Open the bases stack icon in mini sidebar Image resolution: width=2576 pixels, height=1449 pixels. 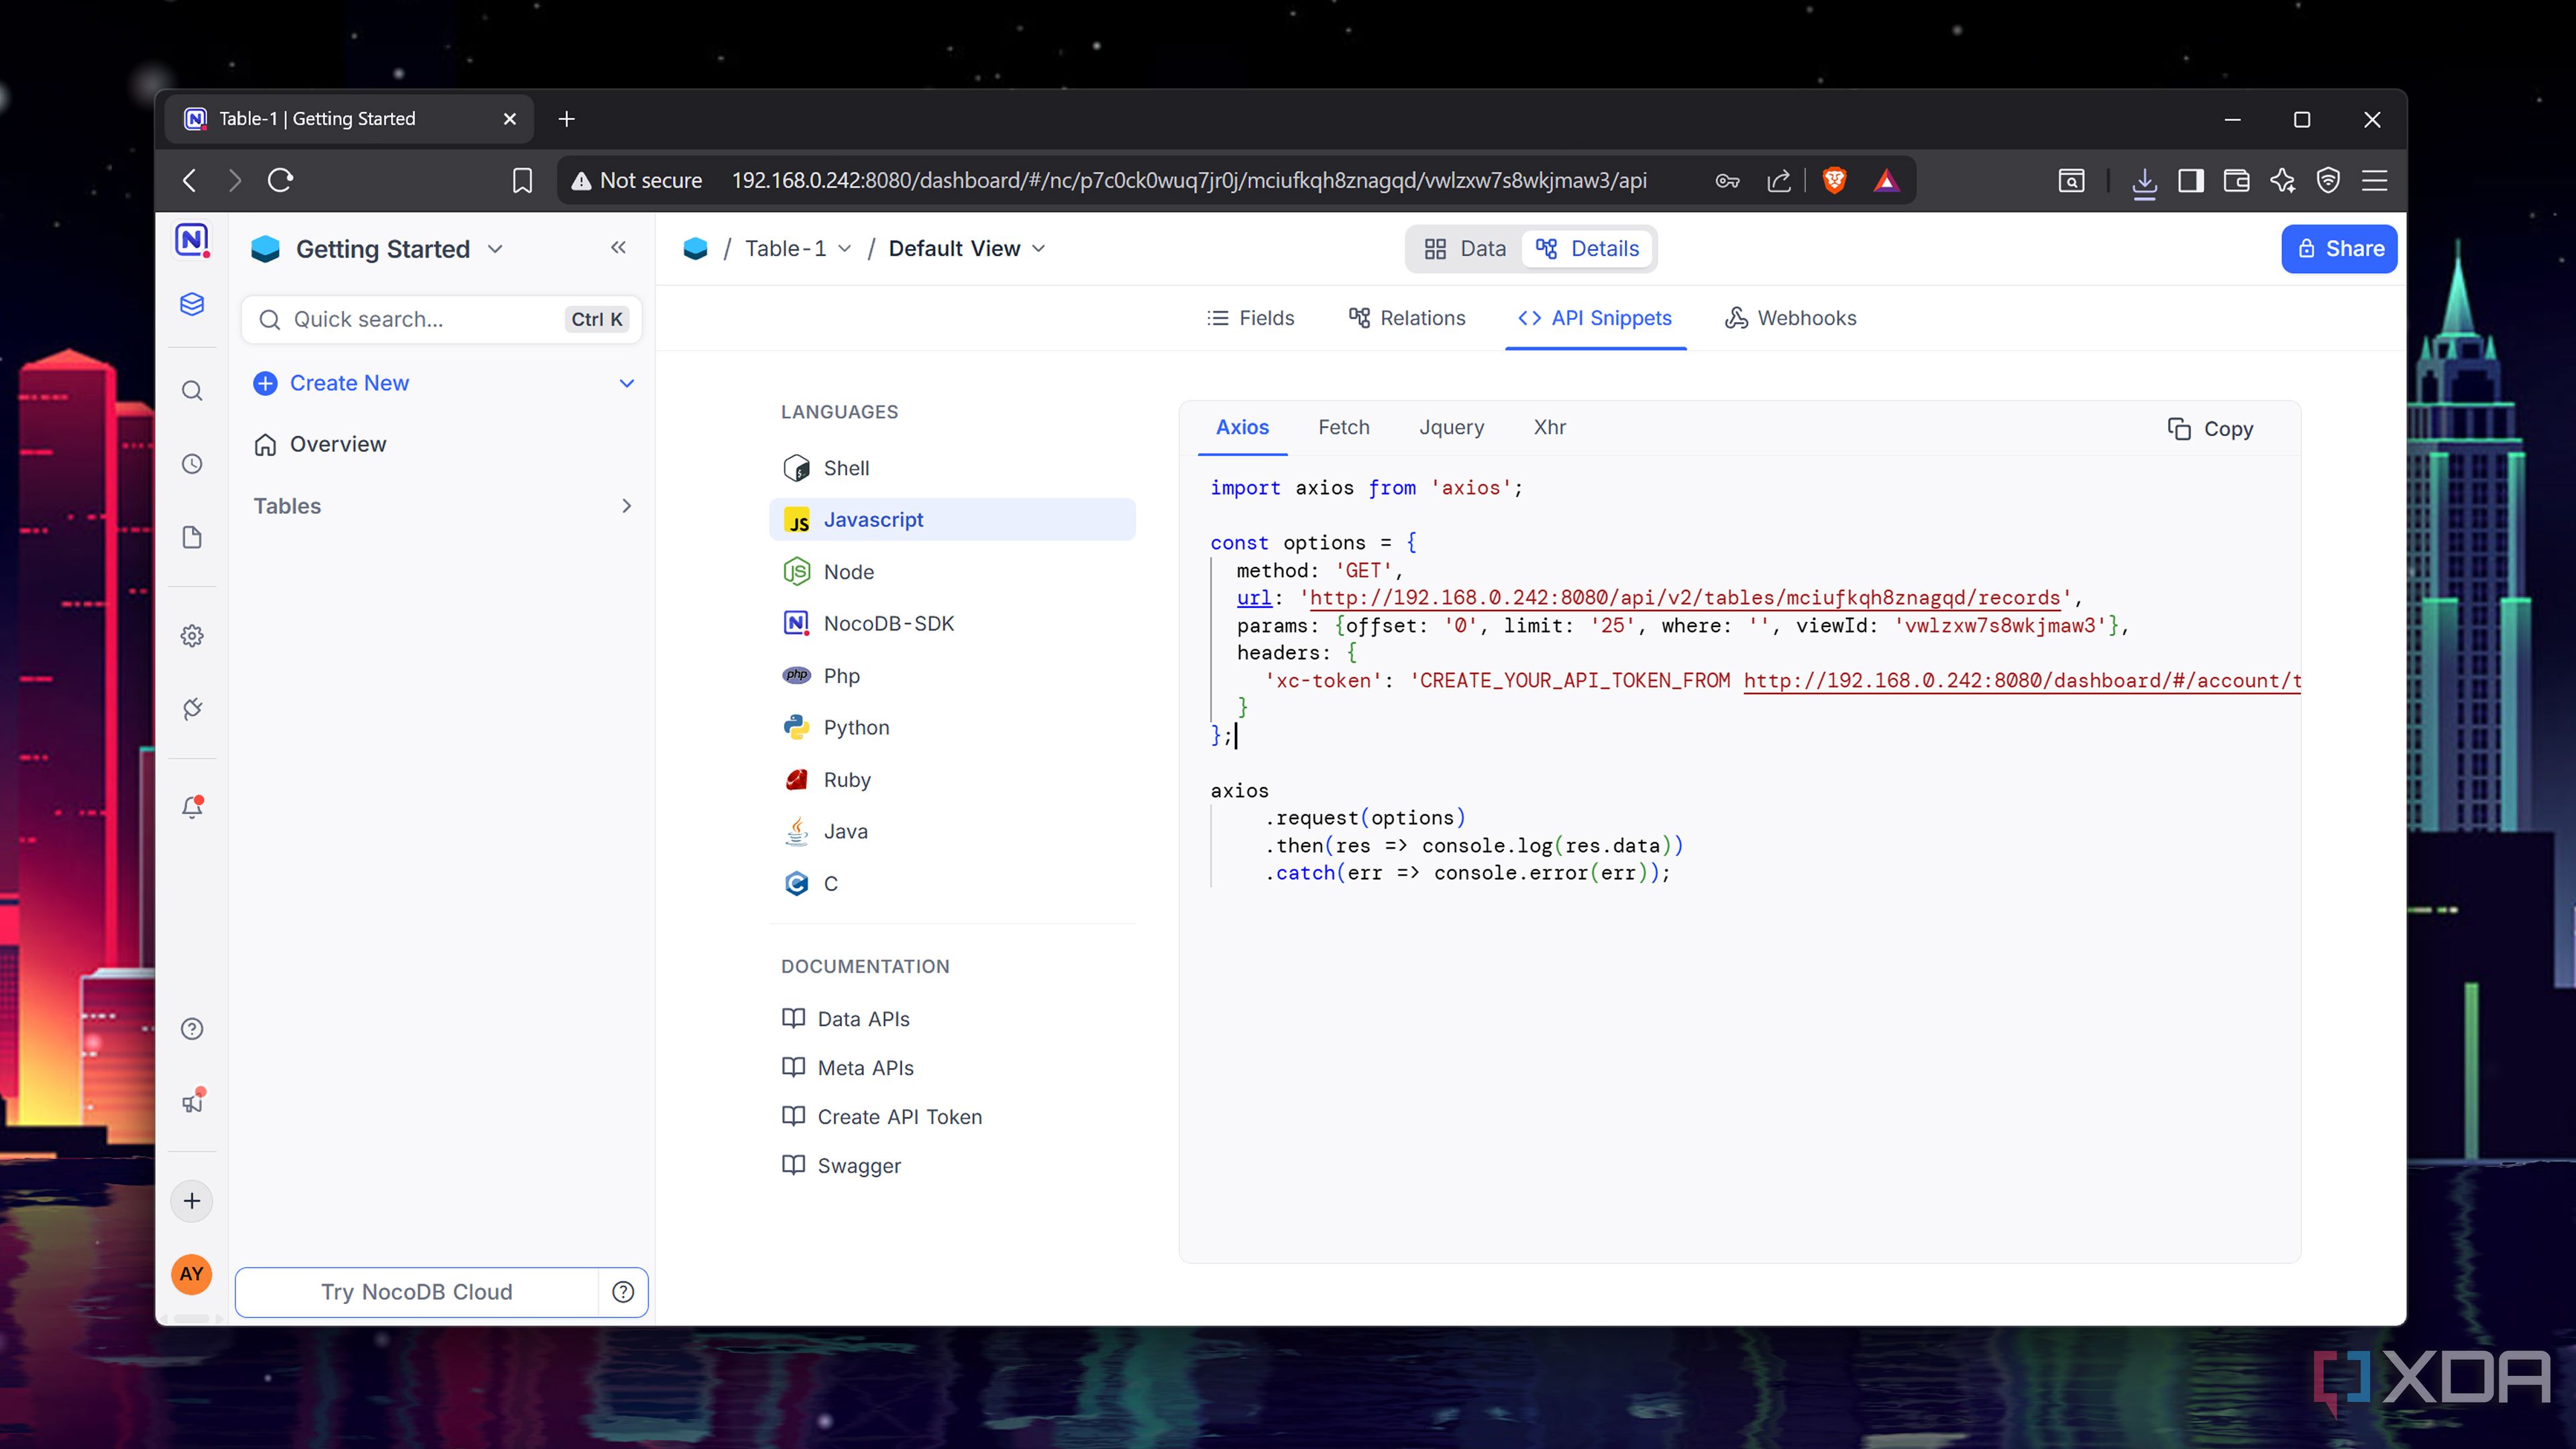pyautogui.click(x=192, y=304)
